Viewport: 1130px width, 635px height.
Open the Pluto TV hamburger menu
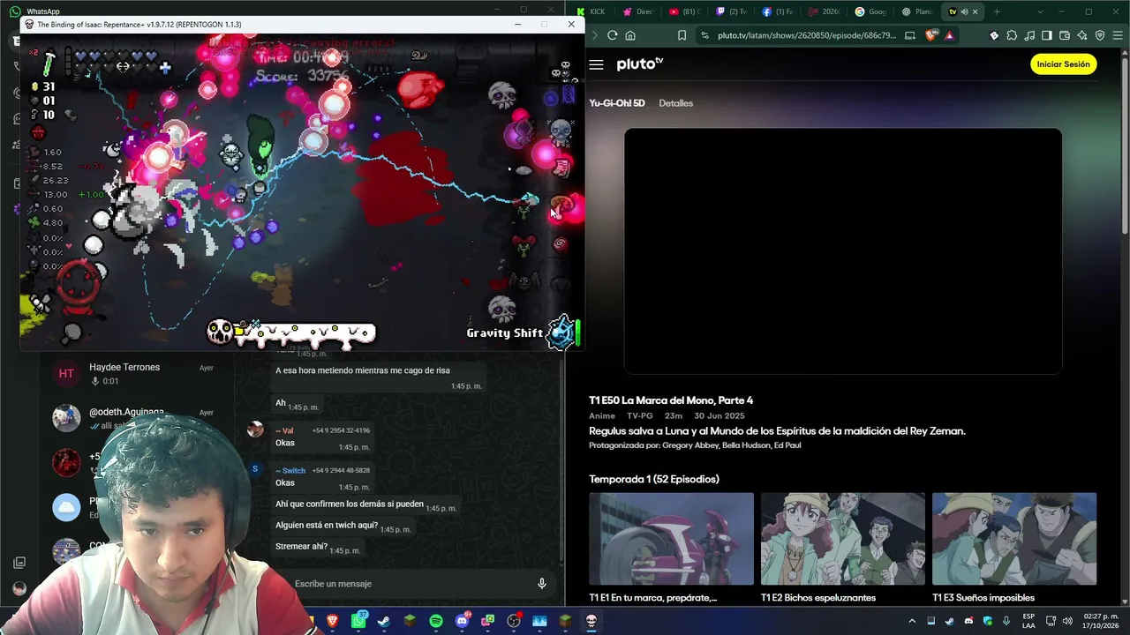pos(596,64)
